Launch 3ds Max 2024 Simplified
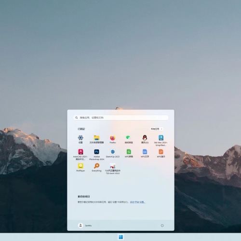The height and width of the screenshot is (241, 241). 161,141
